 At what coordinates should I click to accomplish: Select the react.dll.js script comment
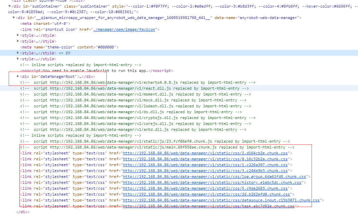coord(134,89)
